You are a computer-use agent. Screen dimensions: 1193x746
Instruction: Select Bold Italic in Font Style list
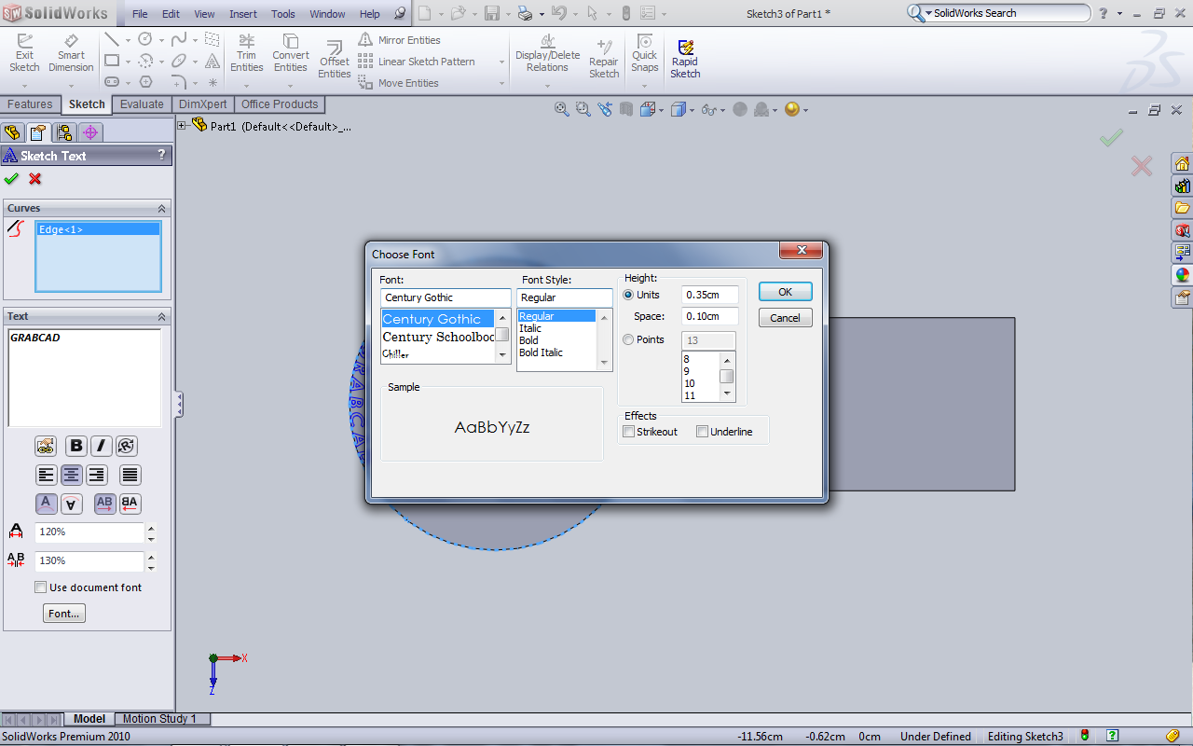[x=541, y=352]
